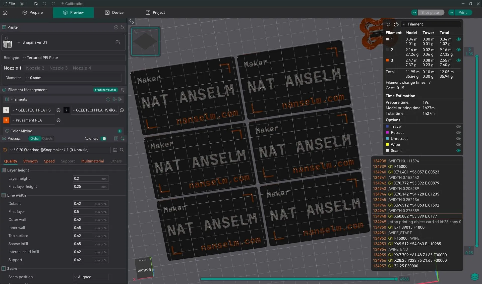Click filament 1 white color swatch

(6, 110)
